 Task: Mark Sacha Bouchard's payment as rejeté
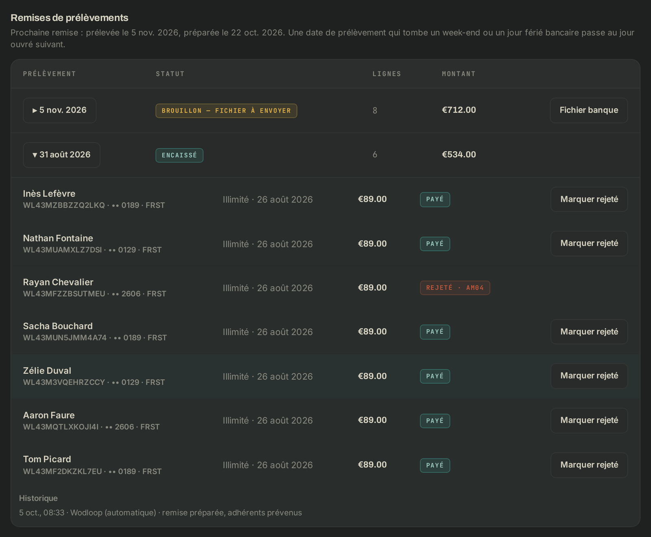589,332
